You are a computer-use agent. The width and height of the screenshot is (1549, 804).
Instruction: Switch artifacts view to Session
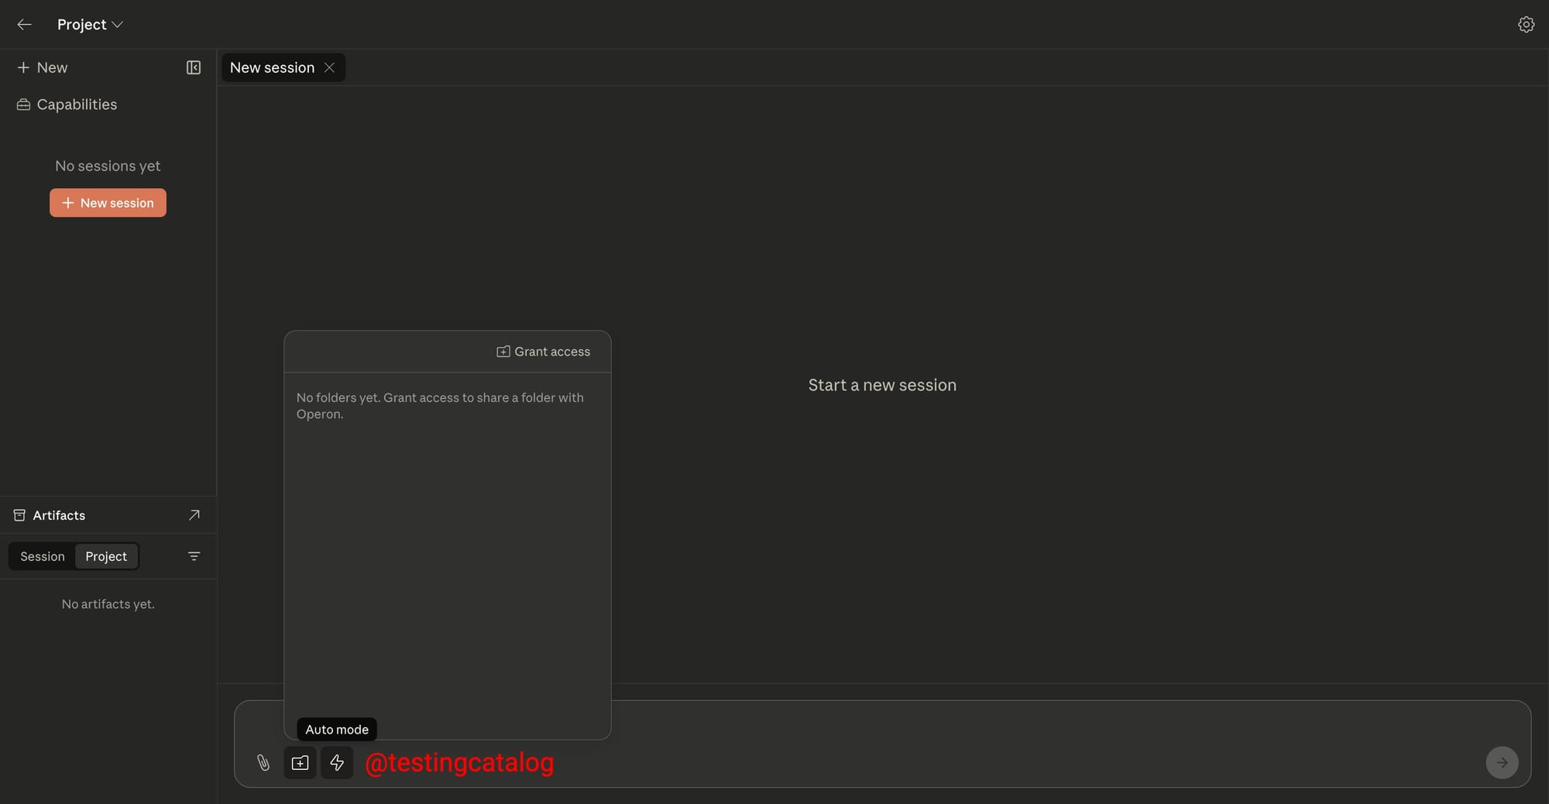43,557
